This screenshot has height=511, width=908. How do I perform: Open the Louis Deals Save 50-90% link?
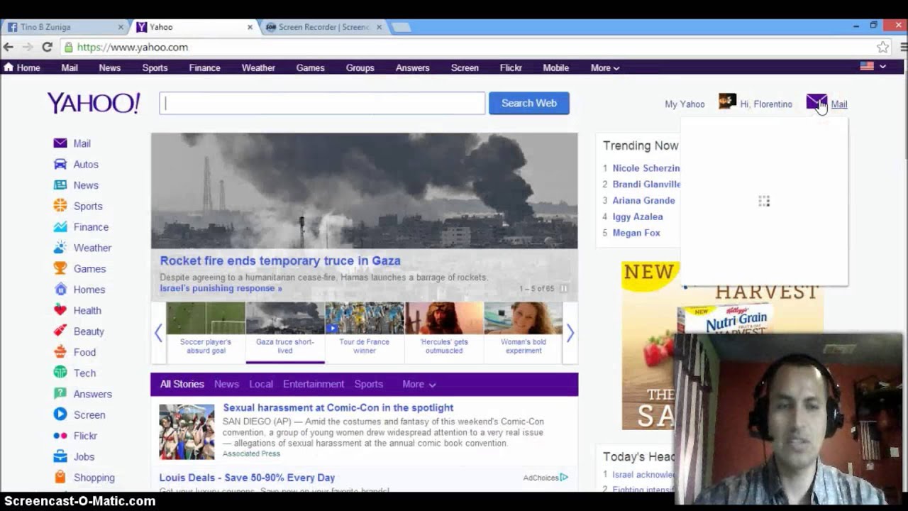pyautogui.click(x=247, y=478)
